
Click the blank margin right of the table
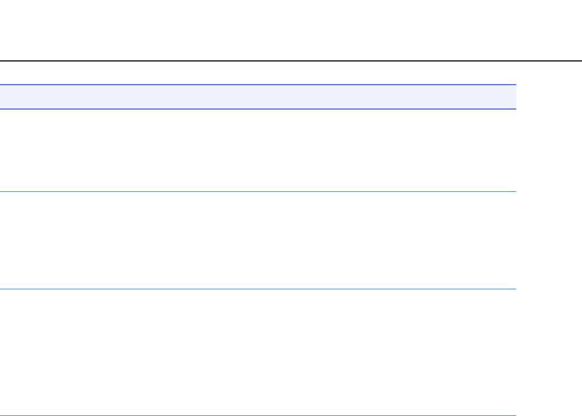pos(549,244)
